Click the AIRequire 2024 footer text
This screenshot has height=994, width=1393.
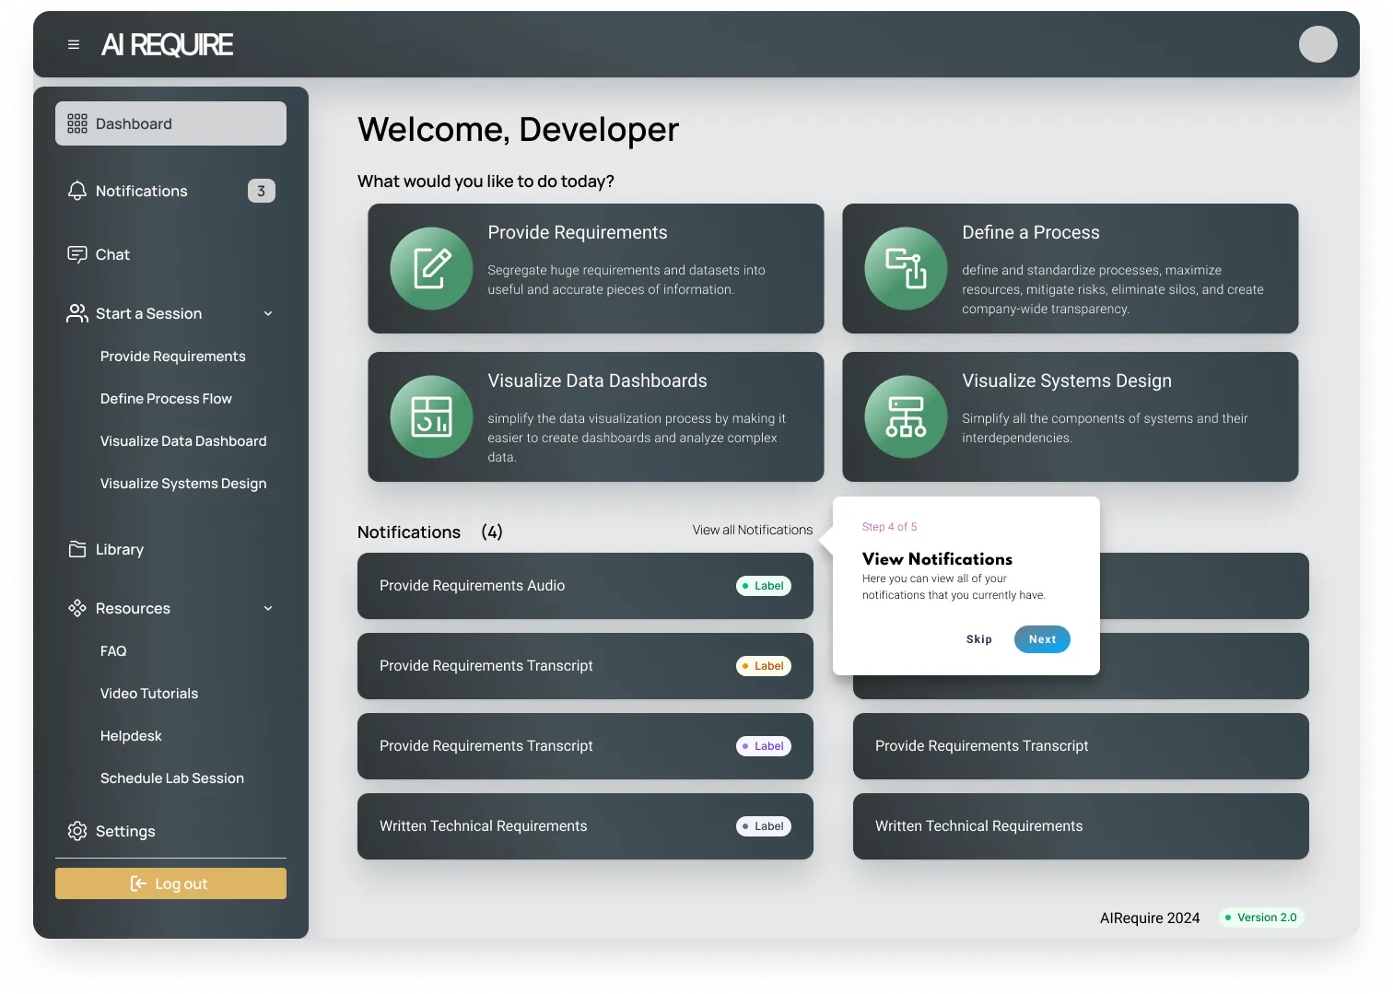[1150, 918]
